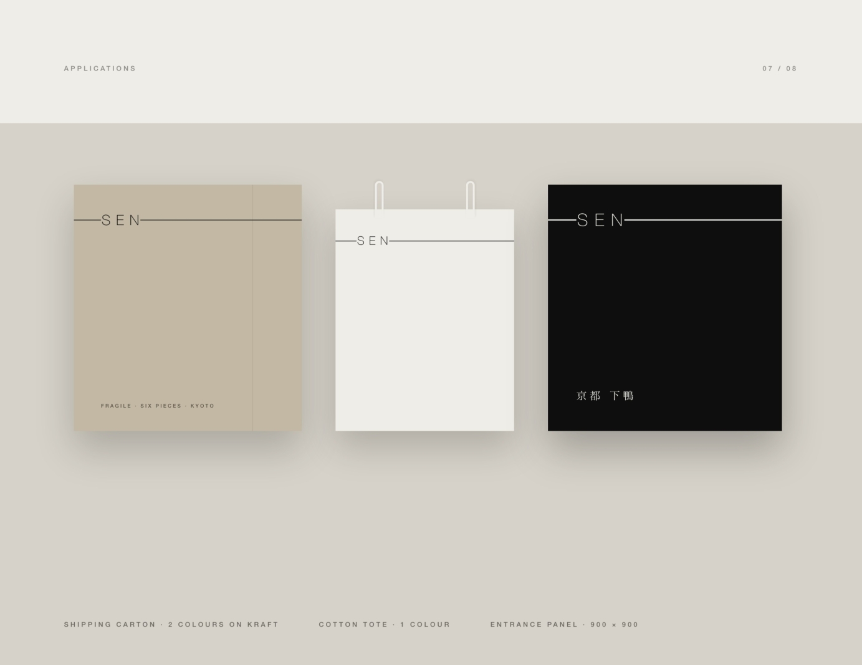
Task: Select the black entrance panel mockup
Action: click(x=664, y=308)
